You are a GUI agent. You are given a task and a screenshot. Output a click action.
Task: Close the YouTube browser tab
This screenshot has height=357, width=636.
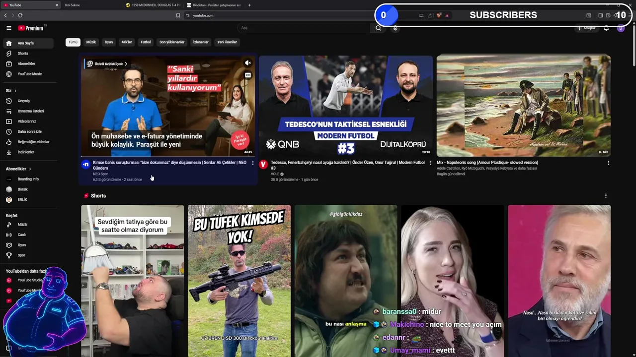tap(57, 5)
